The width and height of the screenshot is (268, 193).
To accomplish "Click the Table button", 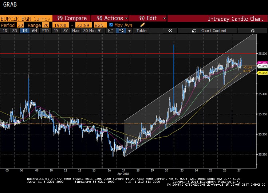I will click(141, 31).
